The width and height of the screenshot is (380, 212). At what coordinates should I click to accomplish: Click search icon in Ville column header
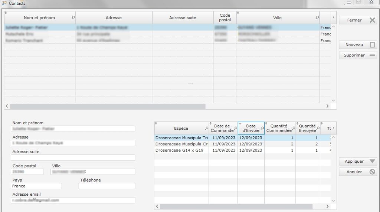coord(317,18)
